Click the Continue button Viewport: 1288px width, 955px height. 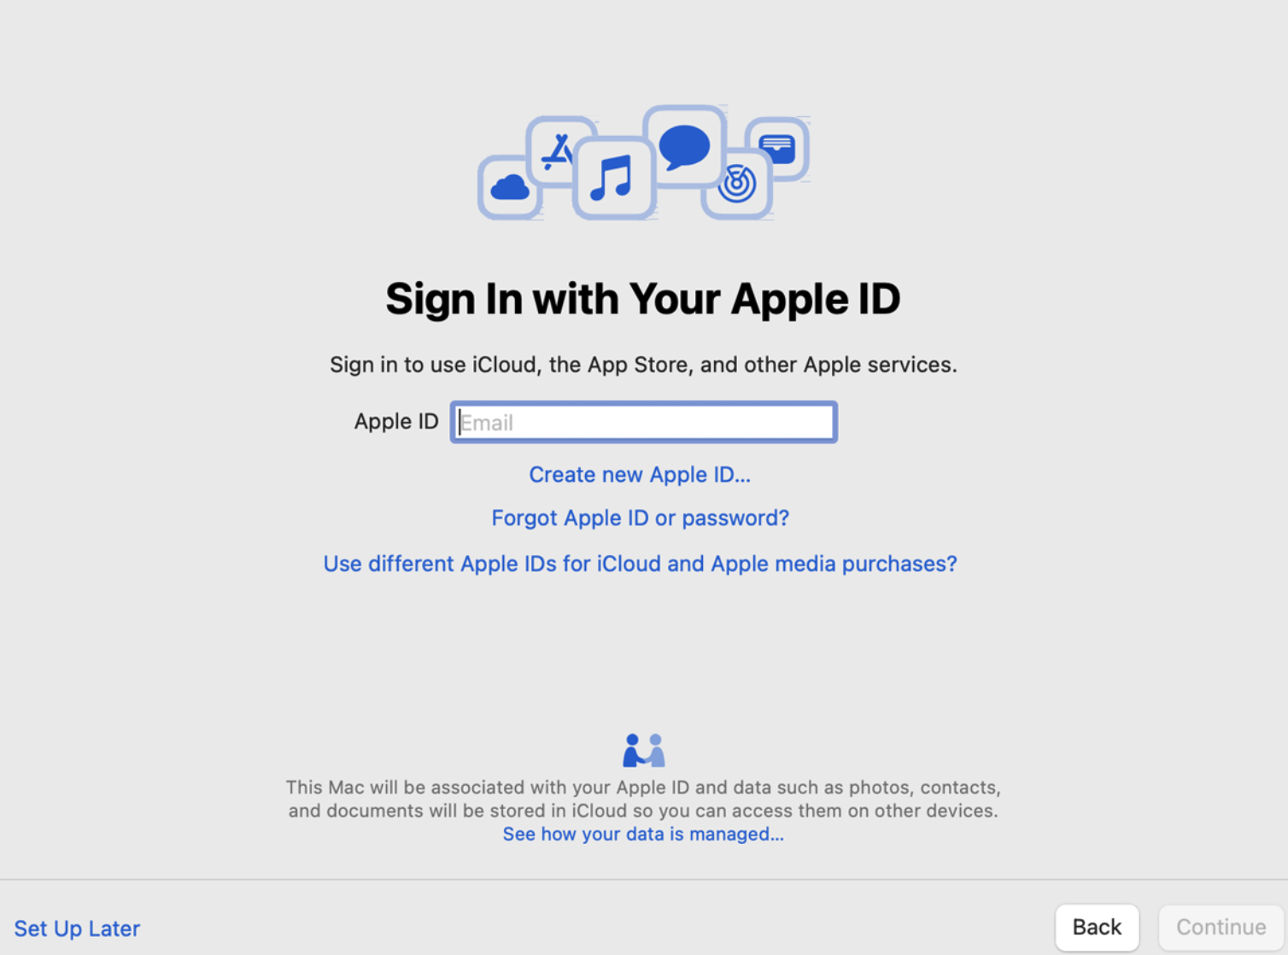click(1221, 927)
